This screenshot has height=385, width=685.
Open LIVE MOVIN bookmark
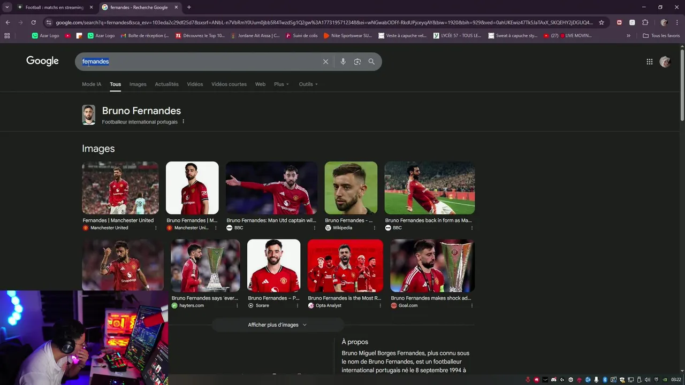coord(567,36)
